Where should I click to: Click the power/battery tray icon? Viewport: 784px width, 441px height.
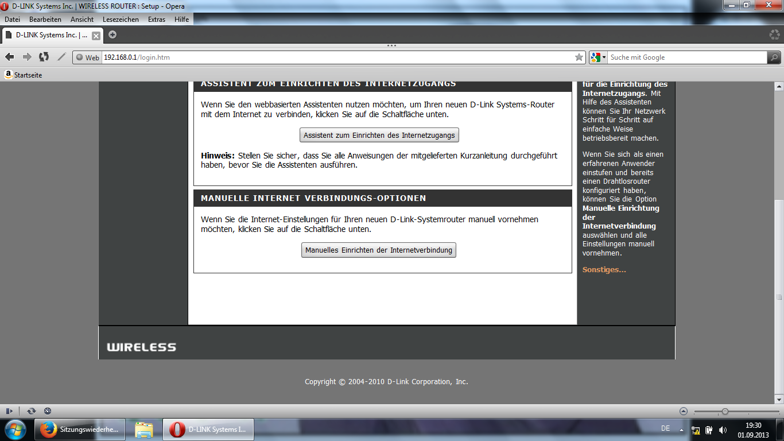coord(709,430)
